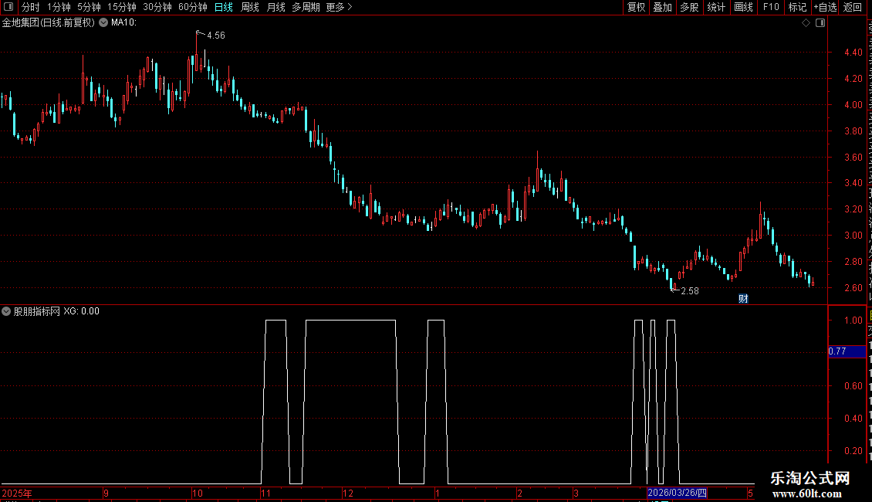Select the 日线 daily chart tab
This screenshot has height=502, width=872.
(x=224, y=7)
